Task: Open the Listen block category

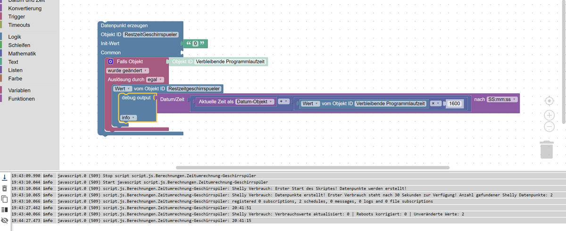Action: click(x=15, y=70)
